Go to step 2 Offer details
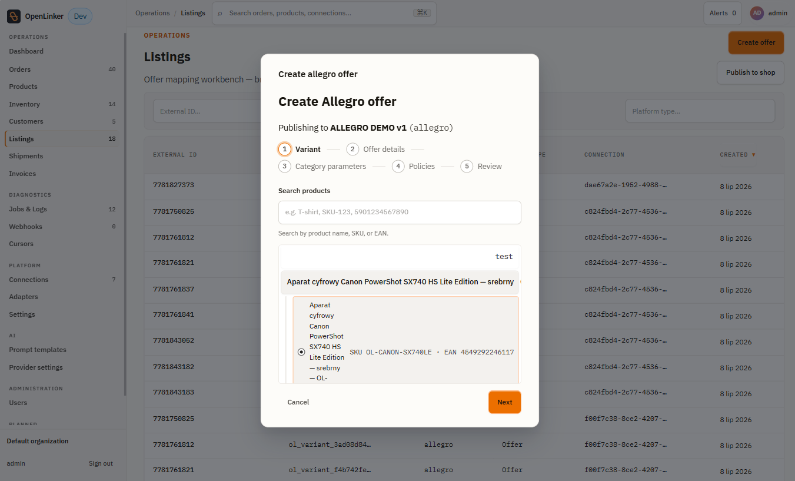 [x=375, y=149]
